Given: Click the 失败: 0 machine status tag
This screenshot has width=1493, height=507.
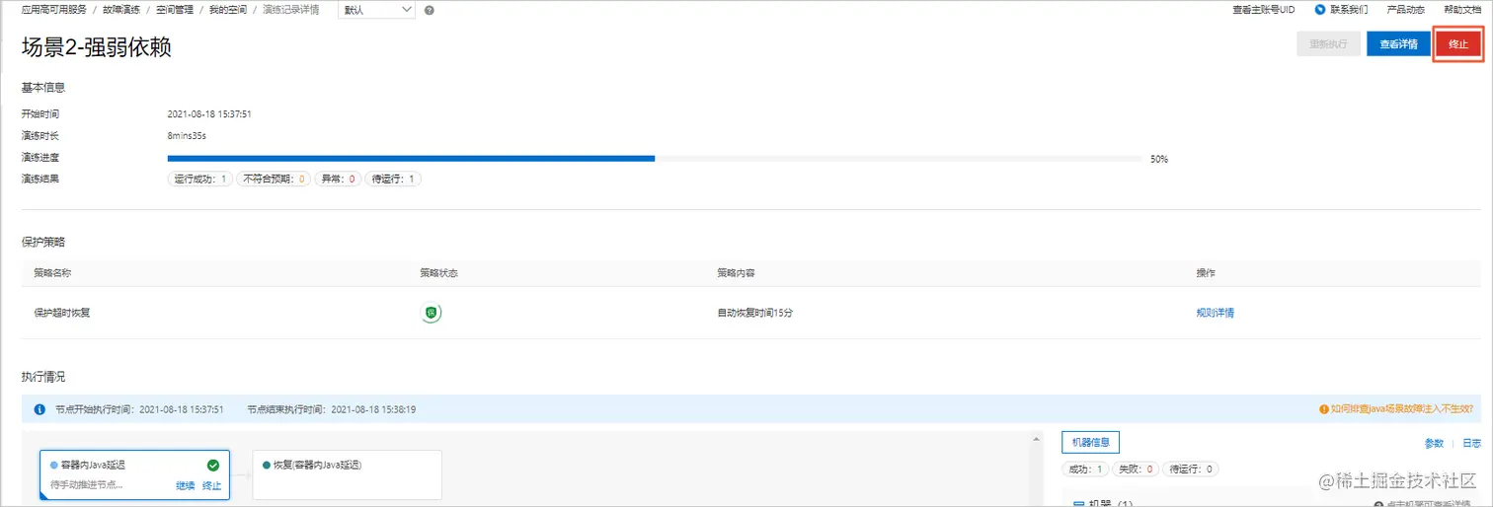Looking at the screenshot, I should (1136, 470).
